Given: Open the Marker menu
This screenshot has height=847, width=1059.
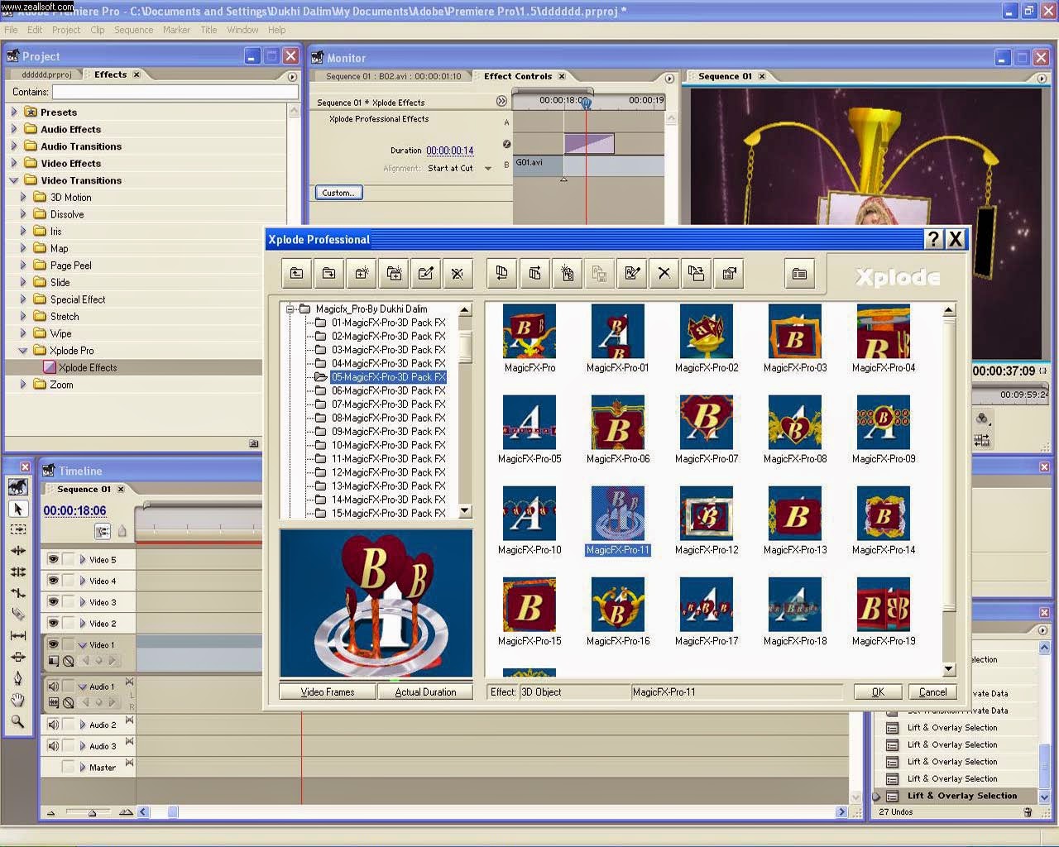Looking at the screenshot, I should pyautogui.click(x=176, y=30).
